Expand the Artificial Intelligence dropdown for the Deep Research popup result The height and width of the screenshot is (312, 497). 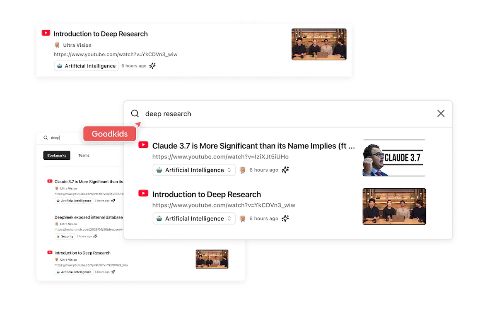click(x=194, y=218)
